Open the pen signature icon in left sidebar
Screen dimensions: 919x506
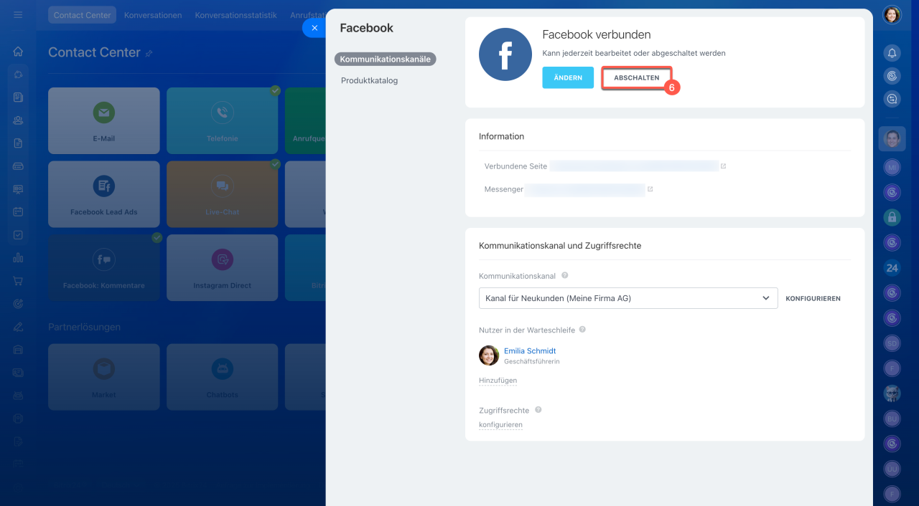[18, 327]
